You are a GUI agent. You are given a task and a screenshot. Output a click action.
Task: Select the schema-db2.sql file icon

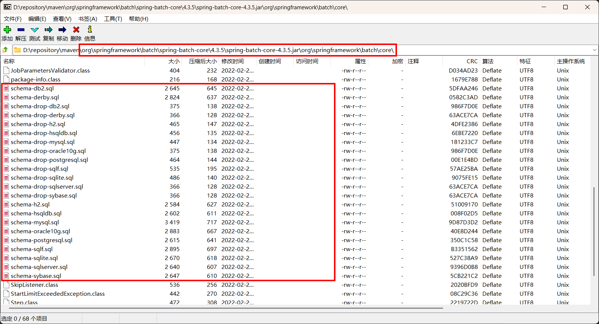pos(6,89)
